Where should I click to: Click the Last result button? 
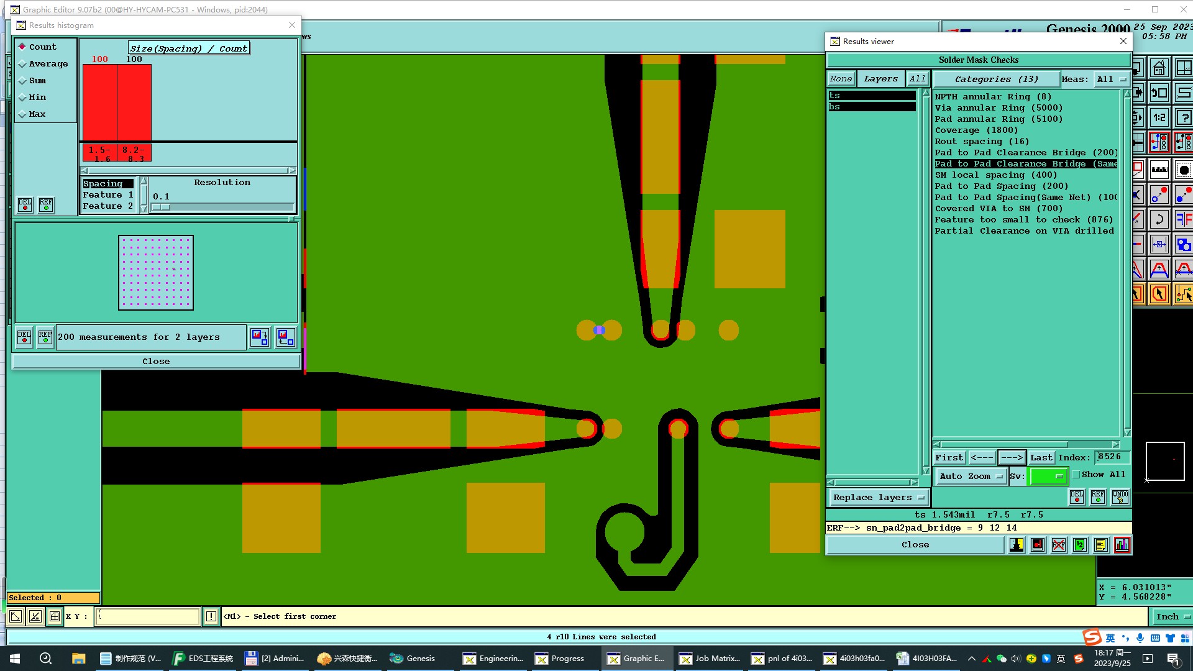(1041, 457)
